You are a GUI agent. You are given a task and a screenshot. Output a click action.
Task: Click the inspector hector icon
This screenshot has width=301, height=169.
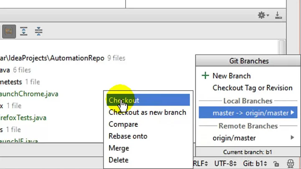(291, 164)
